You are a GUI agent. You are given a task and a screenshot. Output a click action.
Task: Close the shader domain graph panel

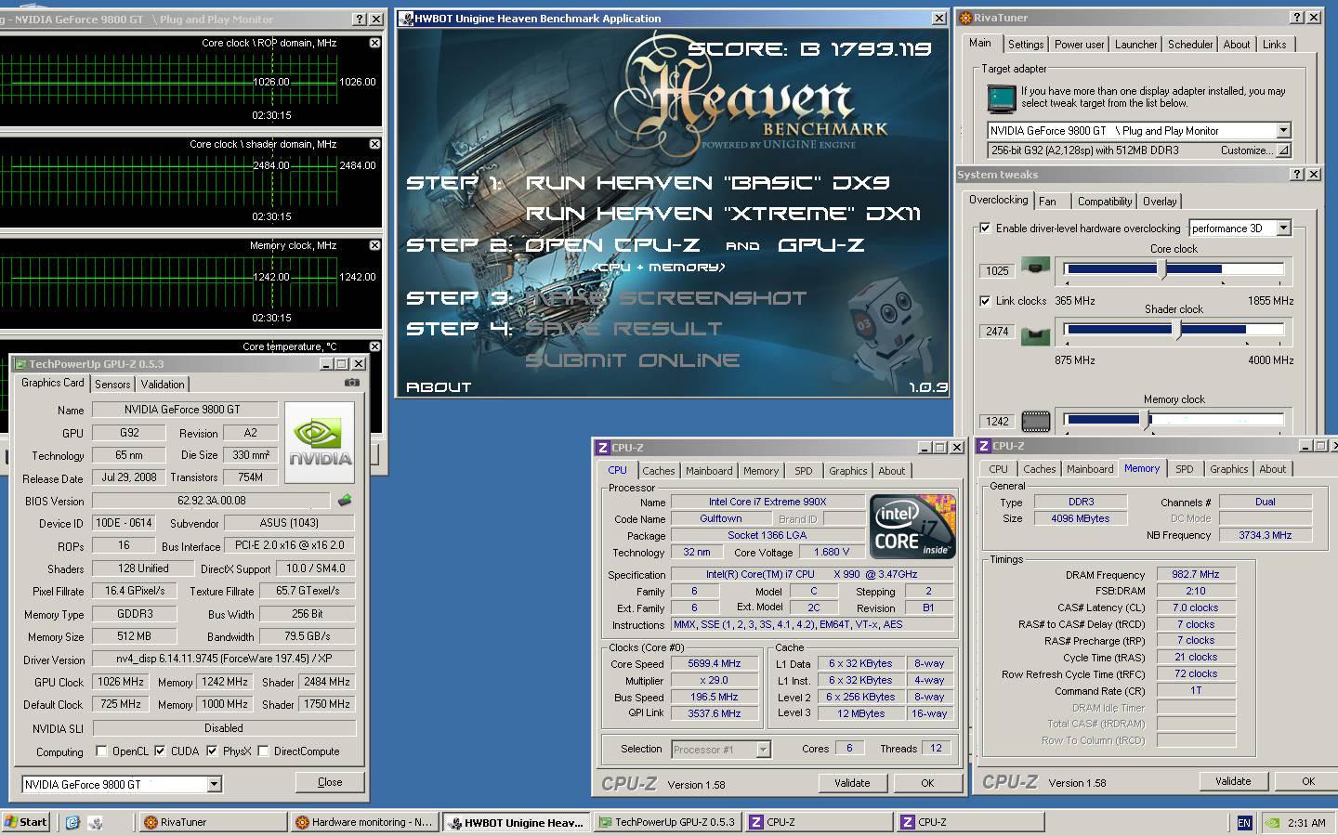pos(374,144)
